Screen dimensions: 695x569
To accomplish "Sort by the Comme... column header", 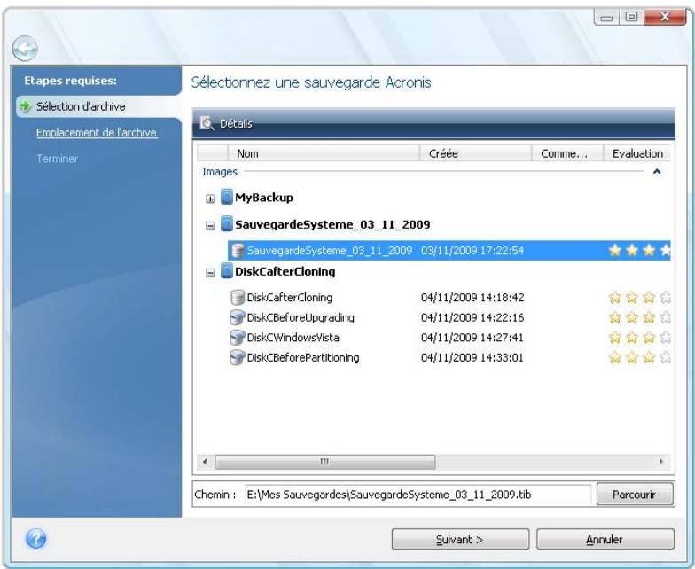I will pyautogui.click(x=567, y=153).
